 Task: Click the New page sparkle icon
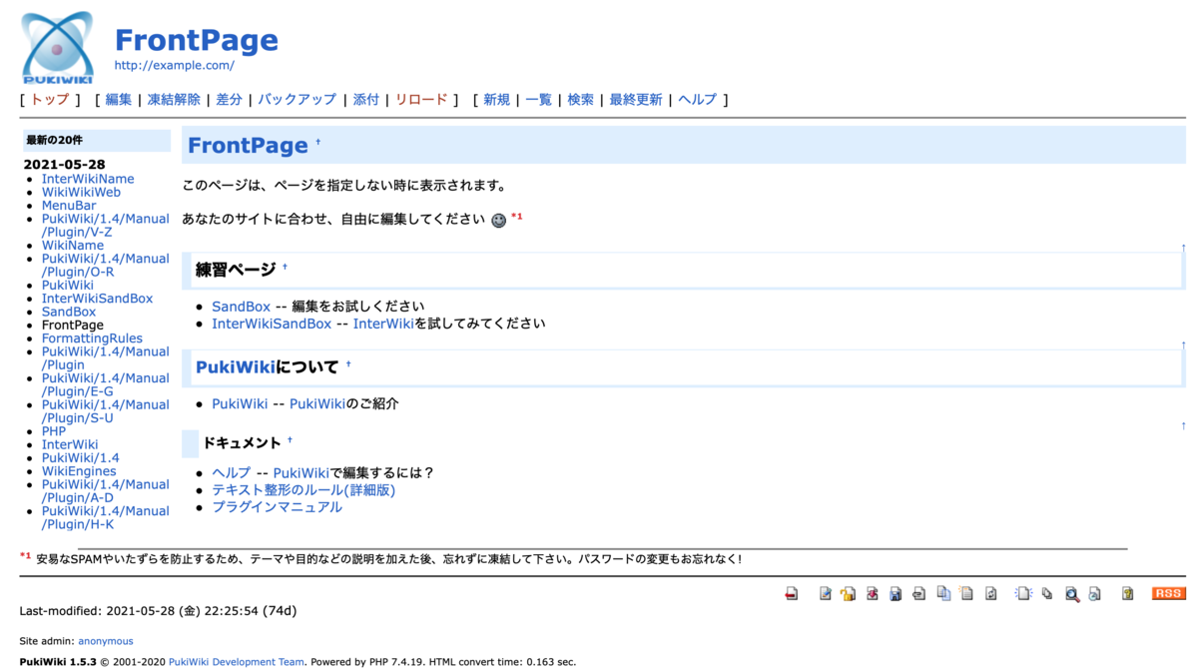click(x=1023, y=593)
